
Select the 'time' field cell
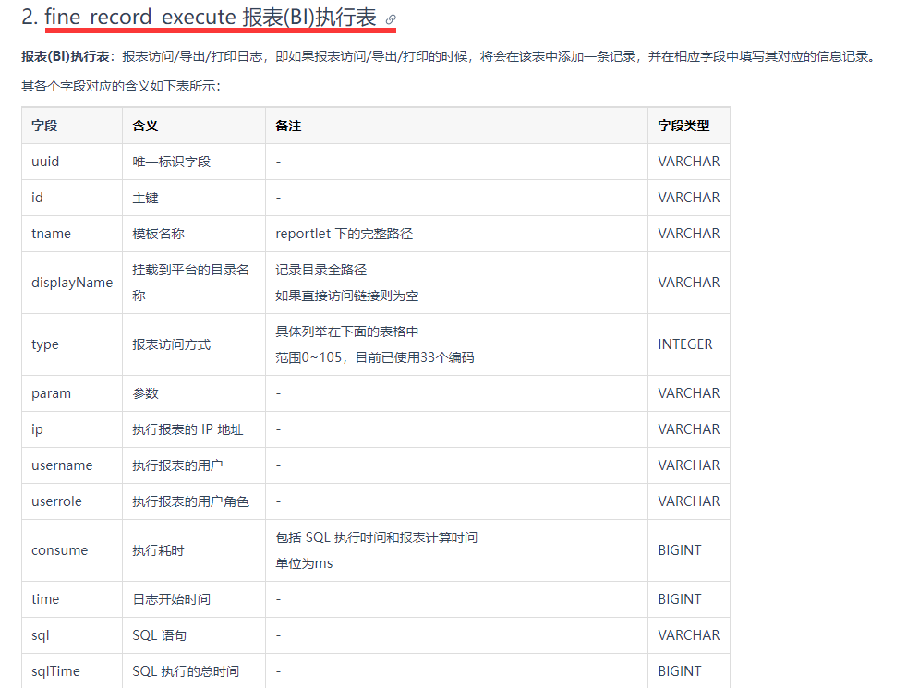tap(72, 599)
